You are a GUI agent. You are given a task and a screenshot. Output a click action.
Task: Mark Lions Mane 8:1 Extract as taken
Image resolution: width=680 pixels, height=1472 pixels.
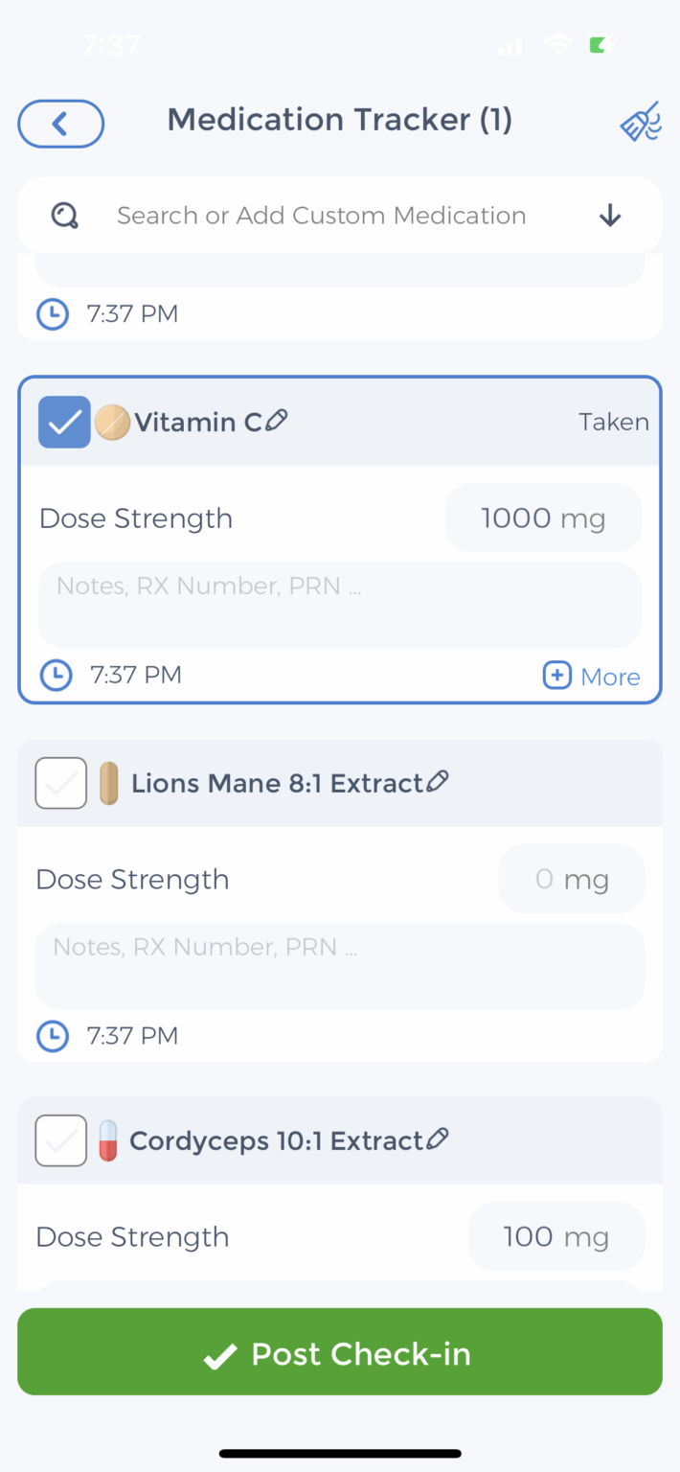(60, 782)
